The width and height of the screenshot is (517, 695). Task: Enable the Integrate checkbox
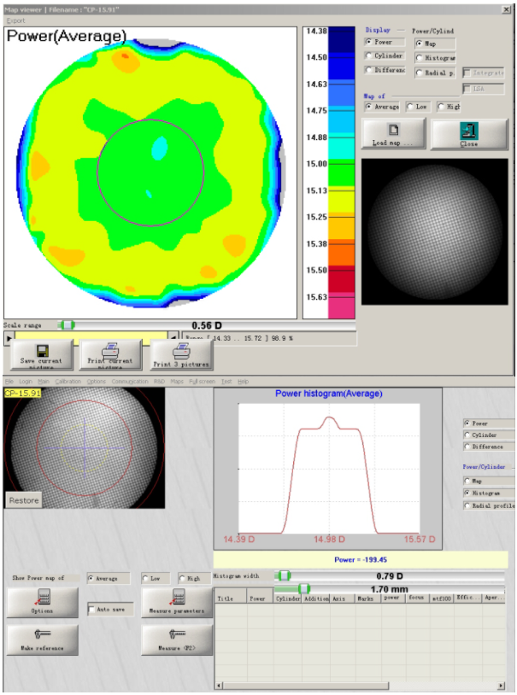(467, 73)
